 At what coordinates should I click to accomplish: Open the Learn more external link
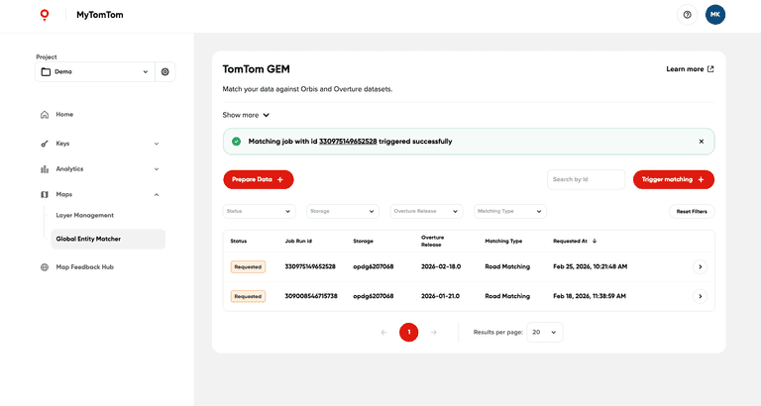pyautogui.click(x=690, y=69)
